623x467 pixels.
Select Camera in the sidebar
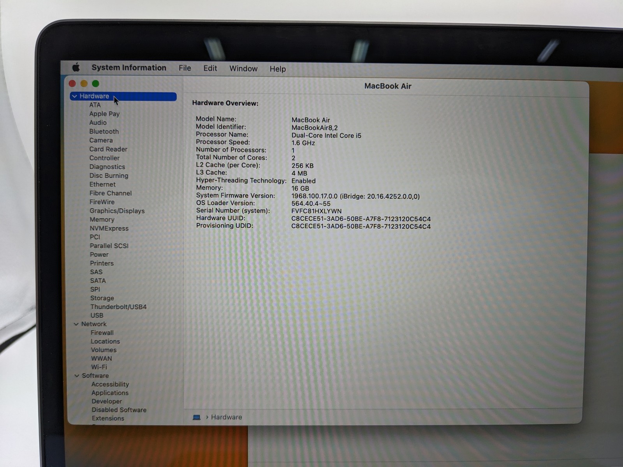tap(101, 140)
